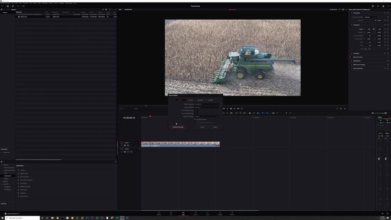Click the Windows Start button
The height and width of the screenshot is (220, 391).
(x=2, y=218)
